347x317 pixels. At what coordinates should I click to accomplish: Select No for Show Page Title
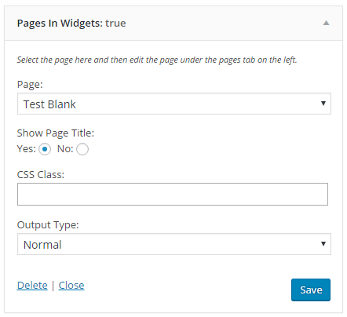(x=82, y=149)
